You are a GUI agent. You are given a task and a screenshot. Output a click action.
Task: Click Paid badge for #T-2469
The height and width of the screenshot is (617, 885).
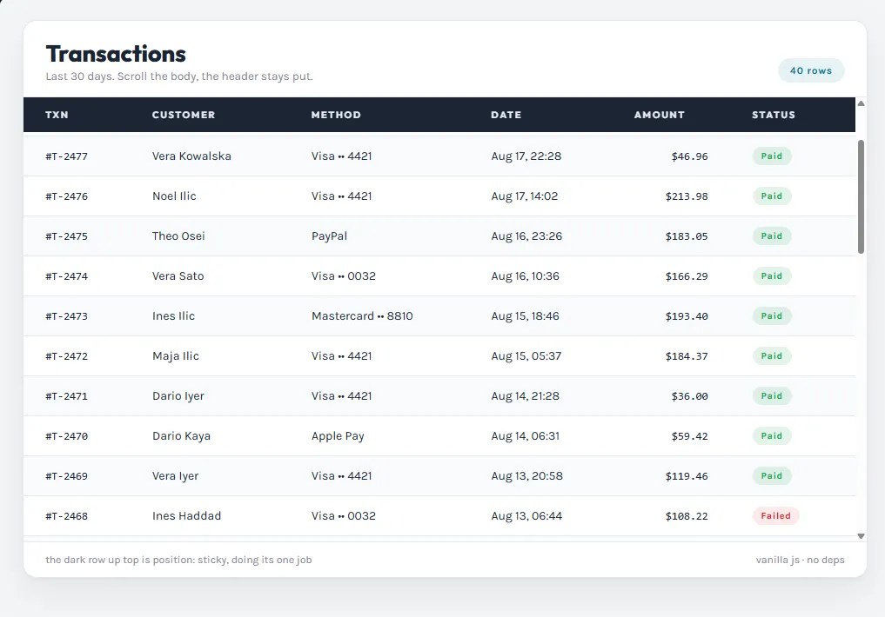click(x=772, y=476)
